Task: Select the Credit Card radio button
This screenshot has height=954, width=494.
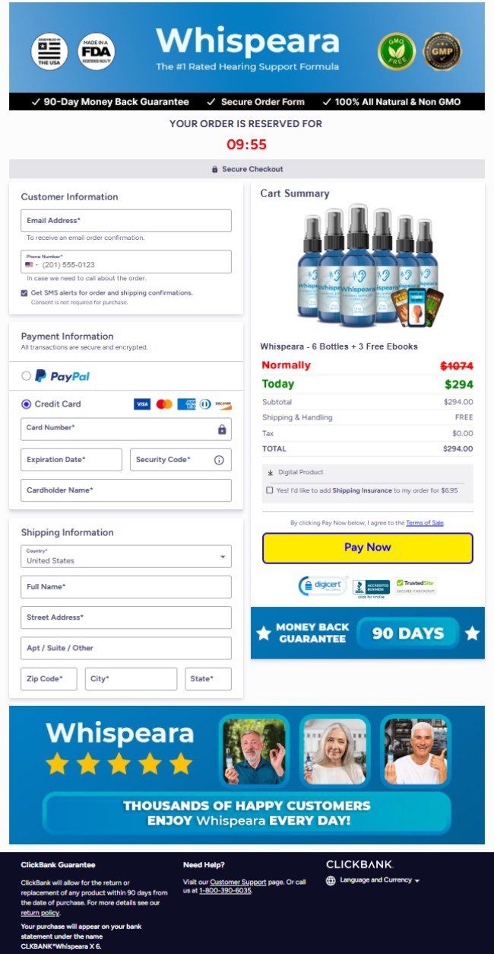Action: pos(27,404)
